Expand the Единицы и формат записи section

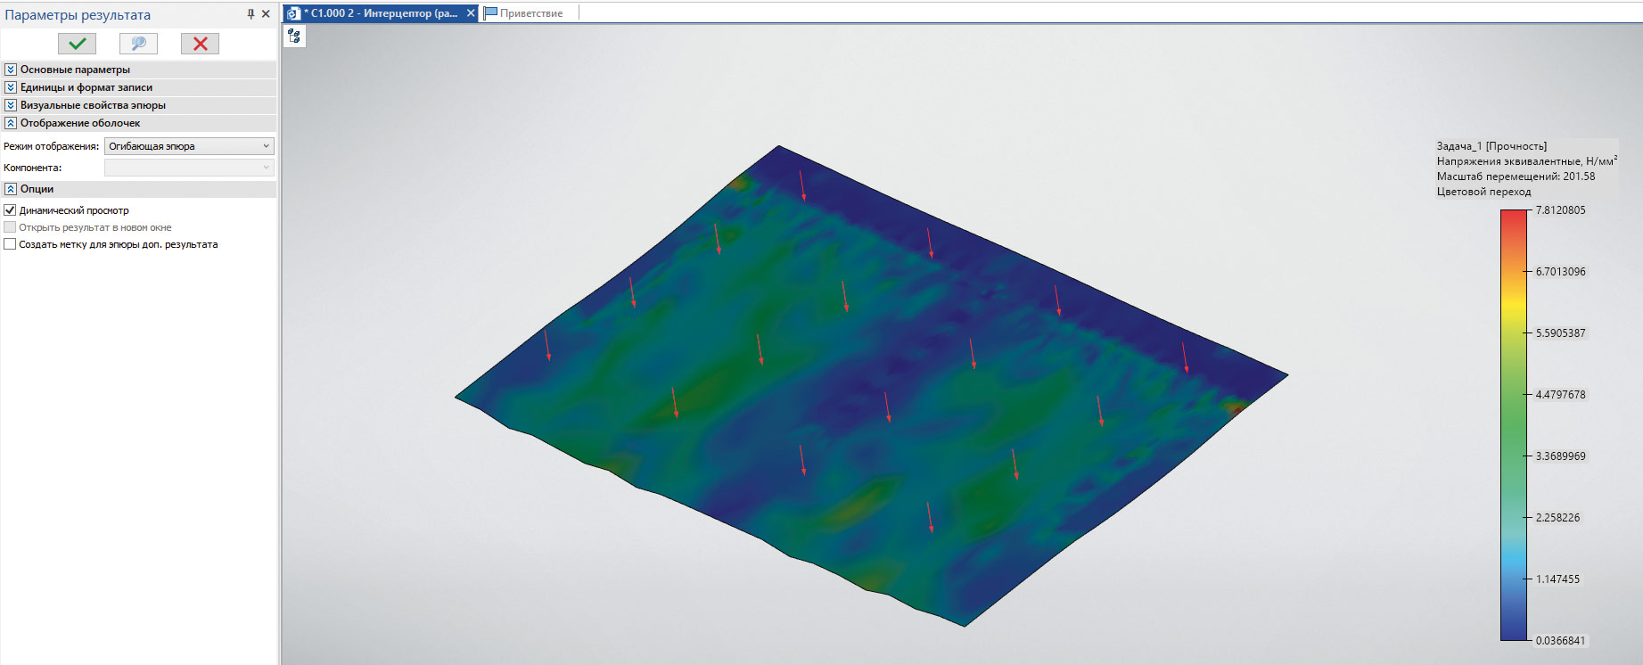(11, 87)
